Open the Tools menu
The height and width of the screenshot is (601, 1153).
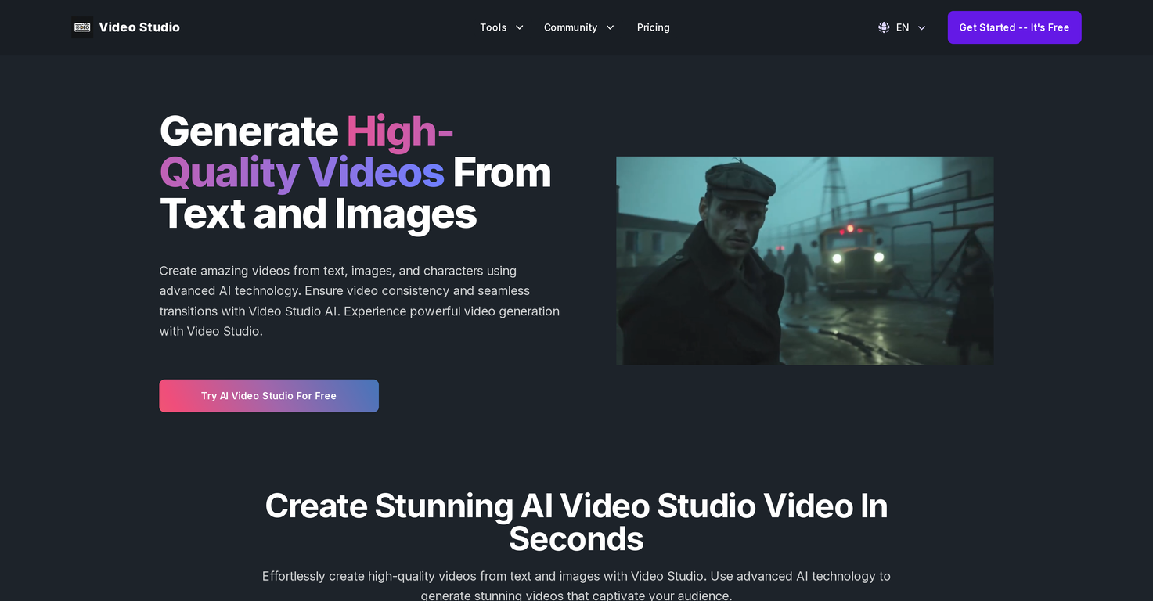coord(492,27)
